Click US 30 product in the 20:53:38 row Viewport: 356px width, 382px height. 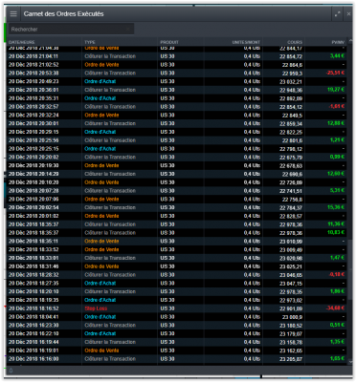point(167,73)
